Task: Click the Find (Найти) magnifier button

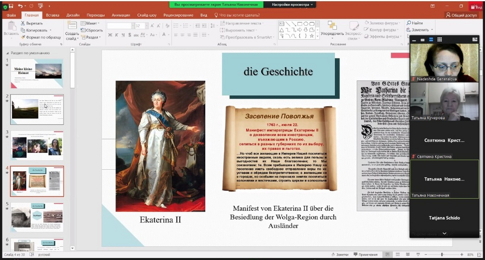Action: 415,23
